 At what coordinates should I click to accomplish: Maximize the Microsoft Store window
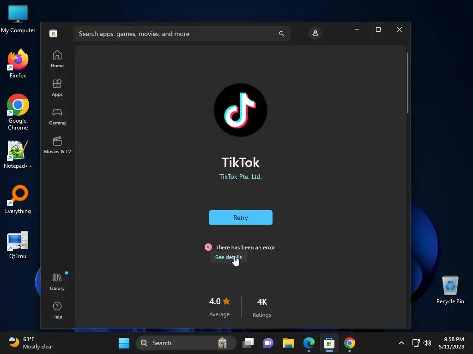pos(378,29)
